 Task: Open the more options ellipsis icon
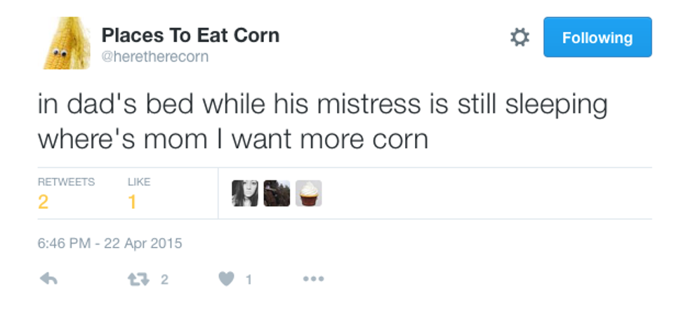point(312,279)
